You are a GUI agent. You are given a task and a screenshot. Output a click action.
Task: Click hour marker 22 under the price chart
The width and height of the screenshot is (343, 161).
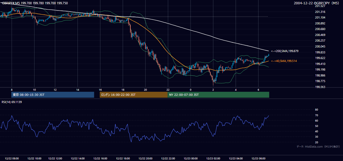[x=168, y=90]
